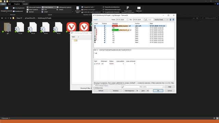The height and width of the screenshot is (123, 219).
Task: Toggle the Dateinamenerweiterungen checkbox
Action: pos(103,10)
